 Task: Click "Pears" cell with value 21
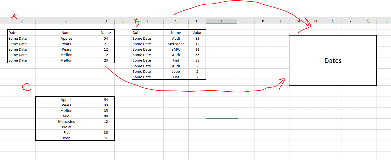[x=66, y=44]
